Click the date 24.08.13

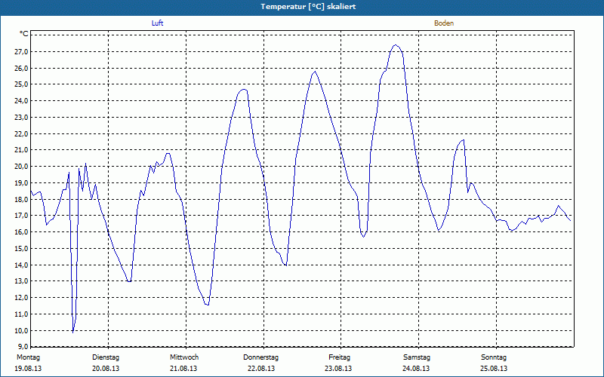(416, 369)
